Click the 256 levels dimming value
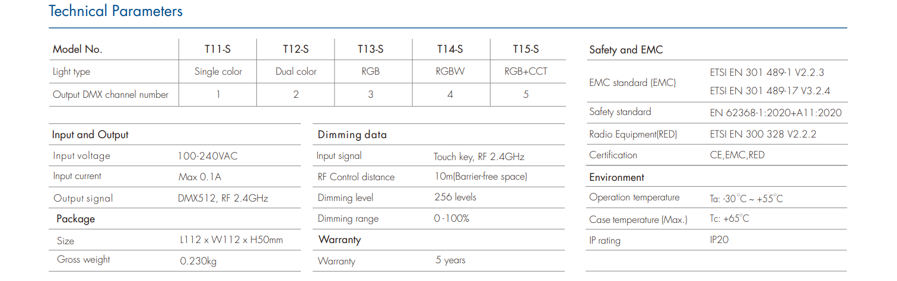Viewport: 897px width, 281px height. coord(455,197)
